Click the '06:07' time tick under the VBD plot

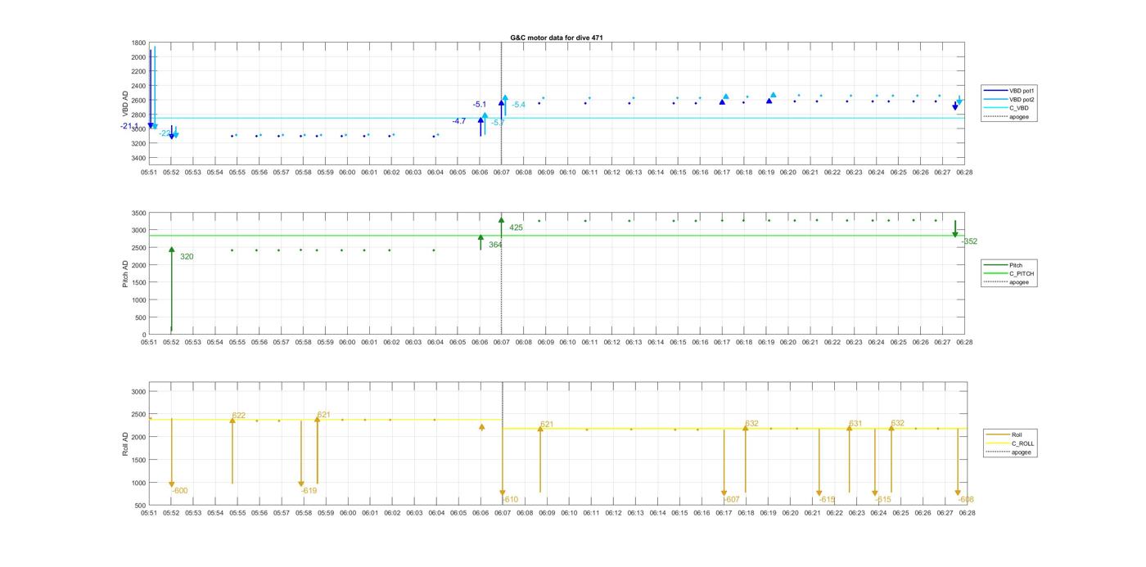click(502, 173)
